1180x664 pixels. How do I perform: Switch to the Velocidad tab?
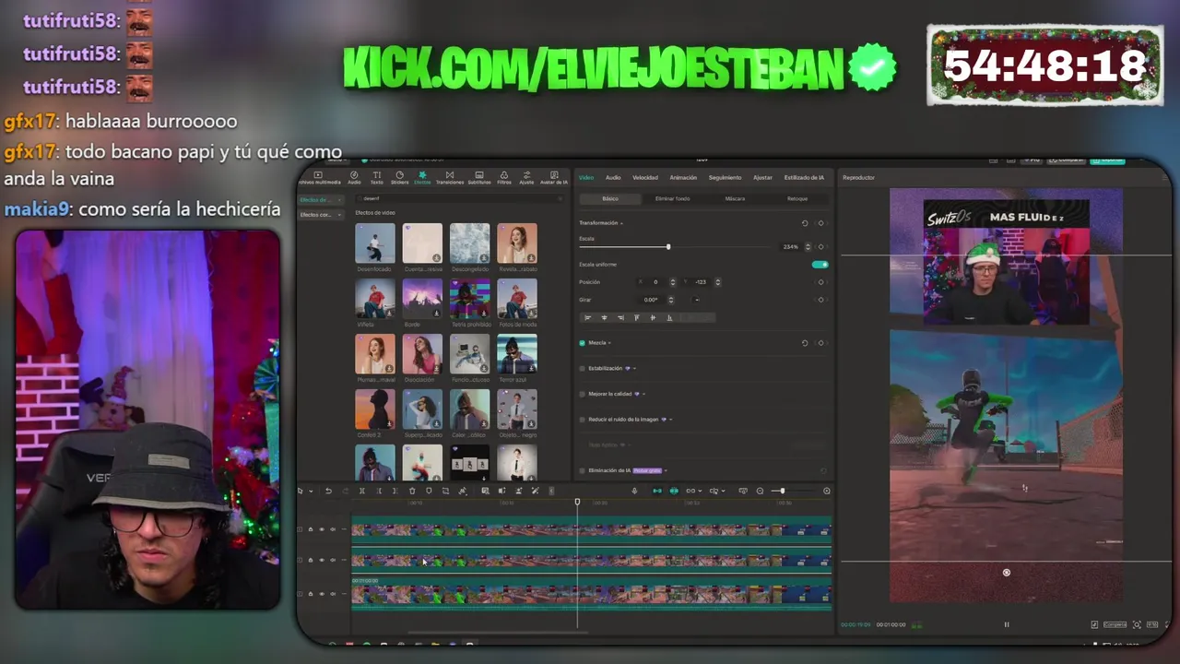645,177
